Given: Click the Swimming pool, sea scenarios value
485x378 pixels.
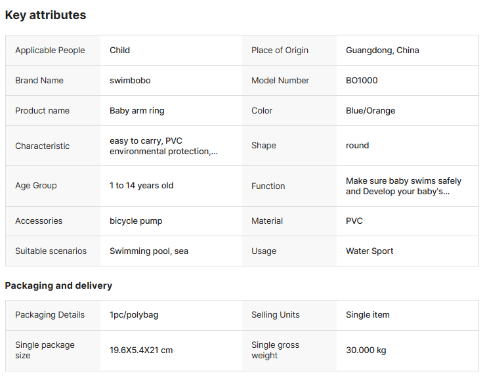Looking at the screenshot, I should [x=149, y=251].
